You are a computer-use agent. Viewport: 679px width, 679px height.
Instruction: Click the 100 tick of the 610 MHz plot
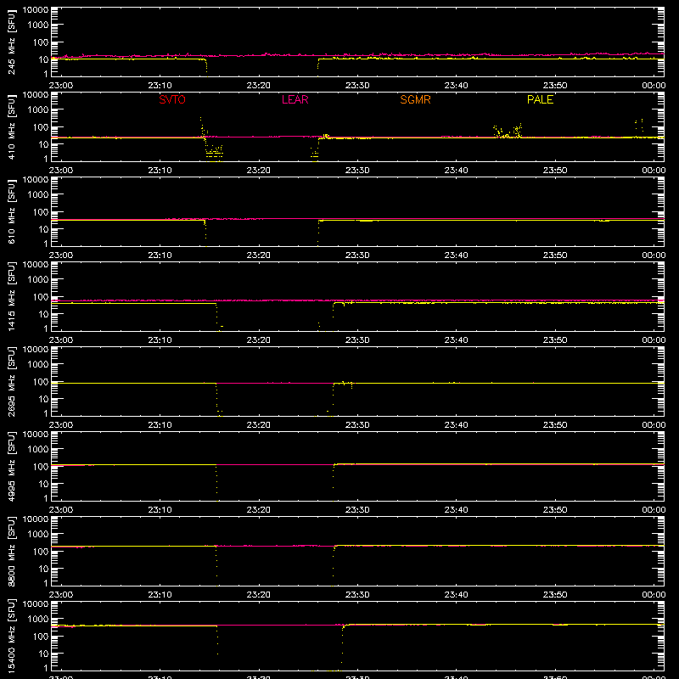pyautogui.click(x=41, y=212)
